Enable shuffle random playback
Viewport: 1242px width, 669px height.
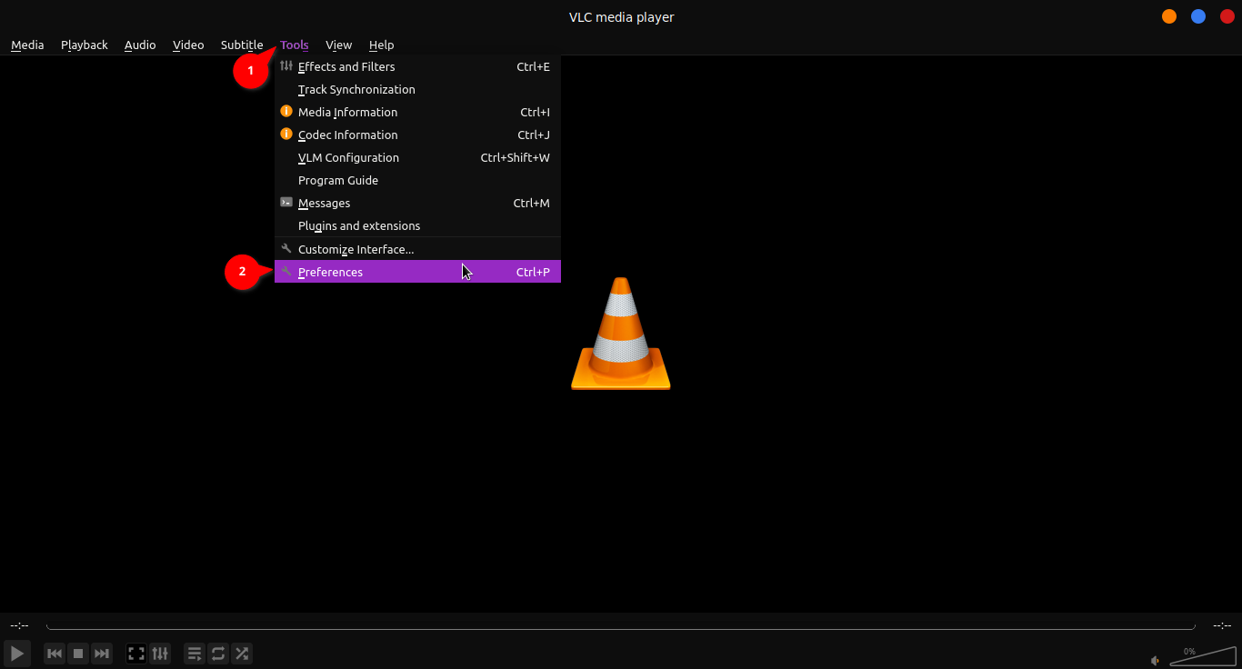[x=242, y=653]
